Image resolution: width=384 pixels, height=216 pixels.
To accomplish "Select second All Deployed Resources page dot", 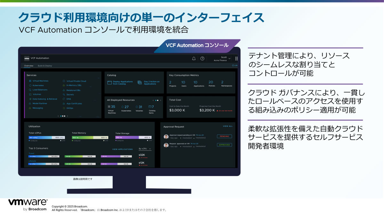I will [x=158, y=100].
